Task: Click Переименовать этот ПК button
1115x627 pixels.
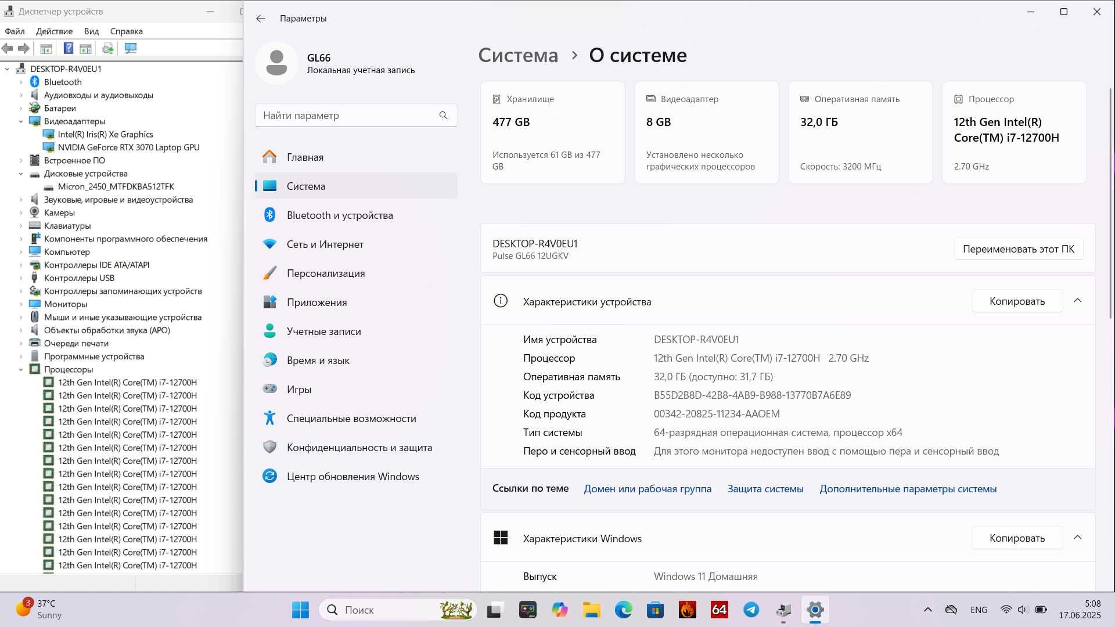Action: pyautogui.click(x=1019, y=249)
